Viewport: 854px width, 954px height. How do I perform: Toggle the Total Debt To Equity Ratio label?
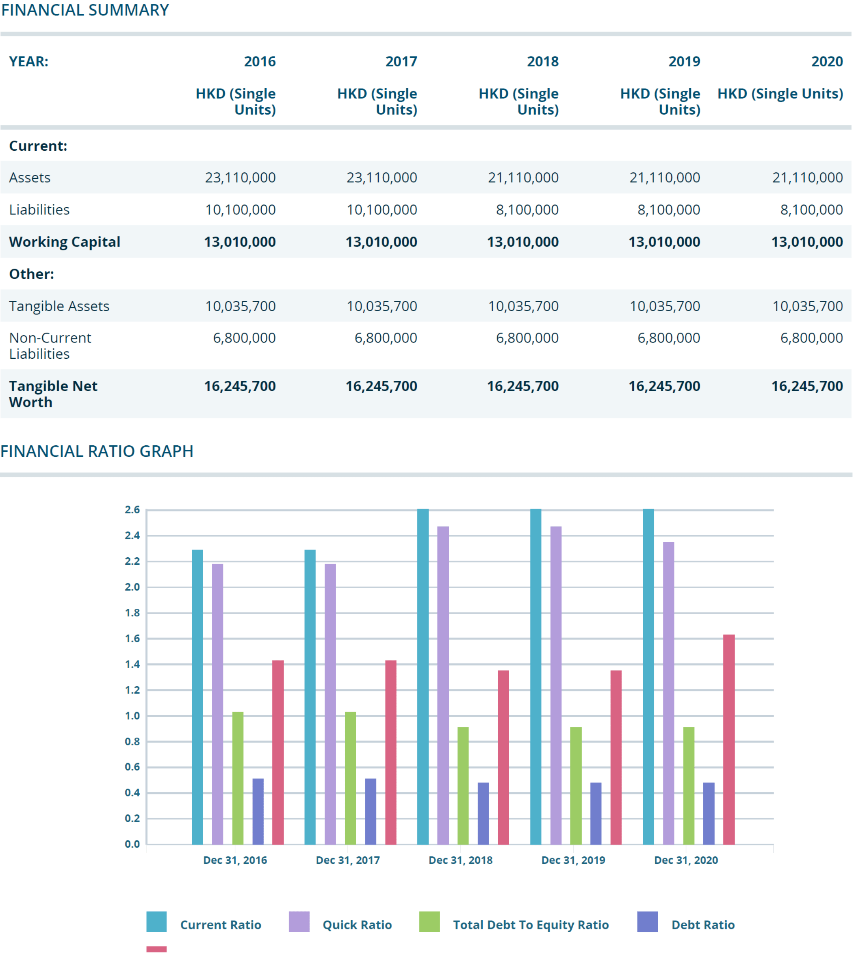coord(531,925)
